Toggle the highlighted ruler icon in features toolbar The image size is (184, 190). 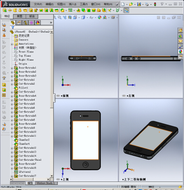[126, 10]
